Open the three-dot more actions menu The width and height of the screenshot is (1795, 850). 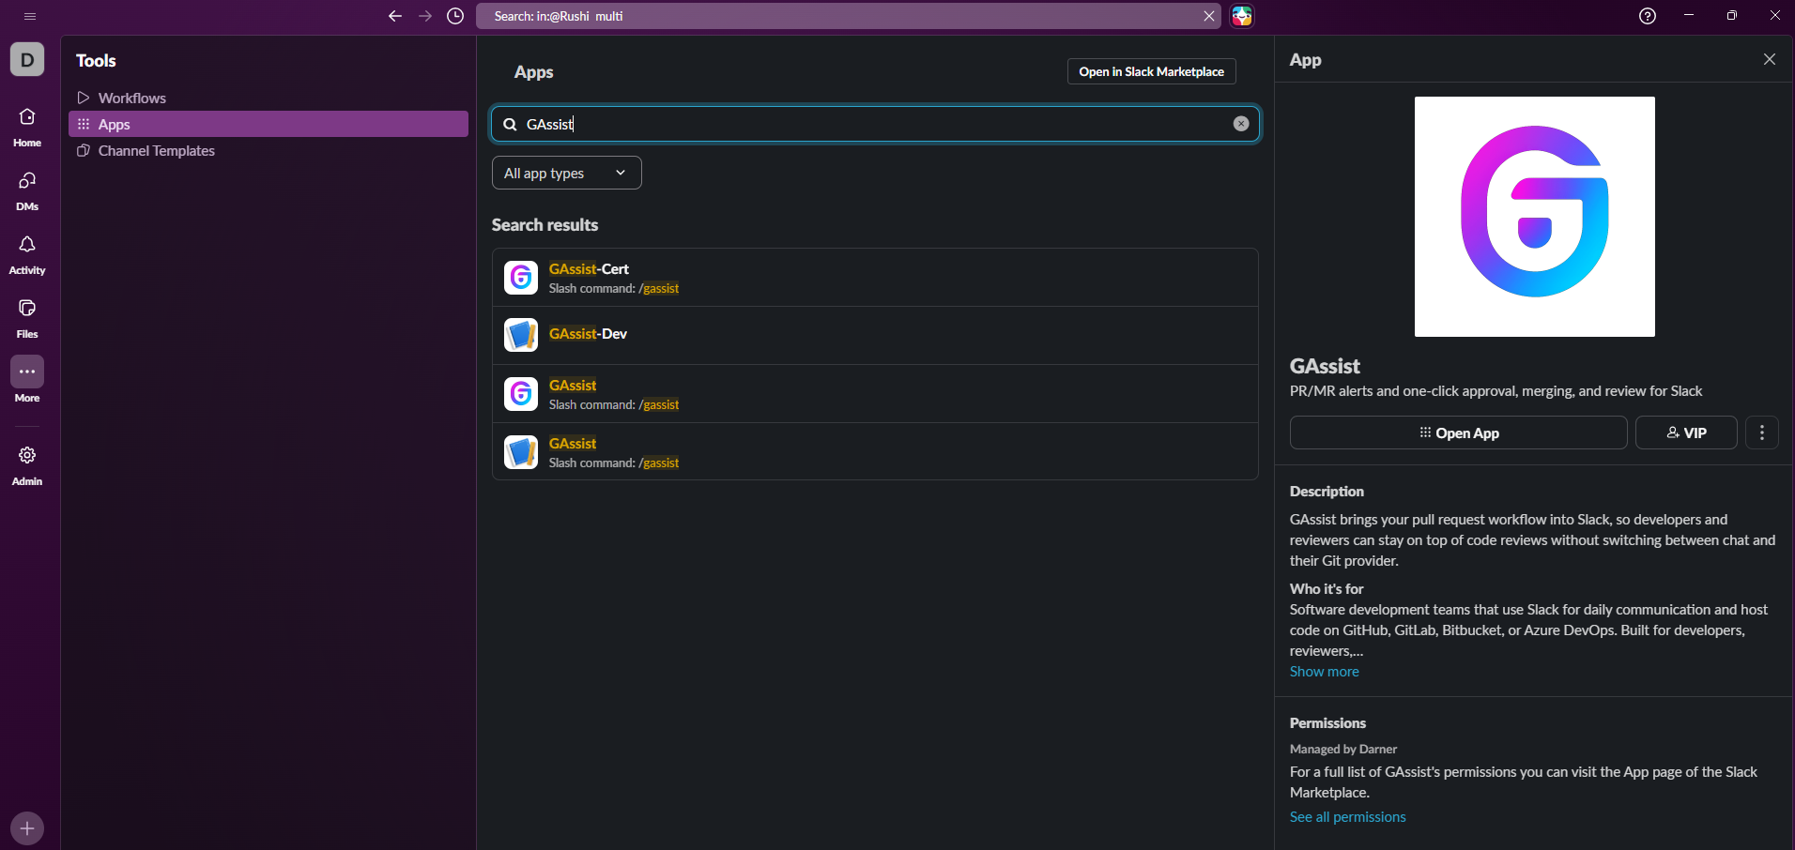tap(1762, 433)
